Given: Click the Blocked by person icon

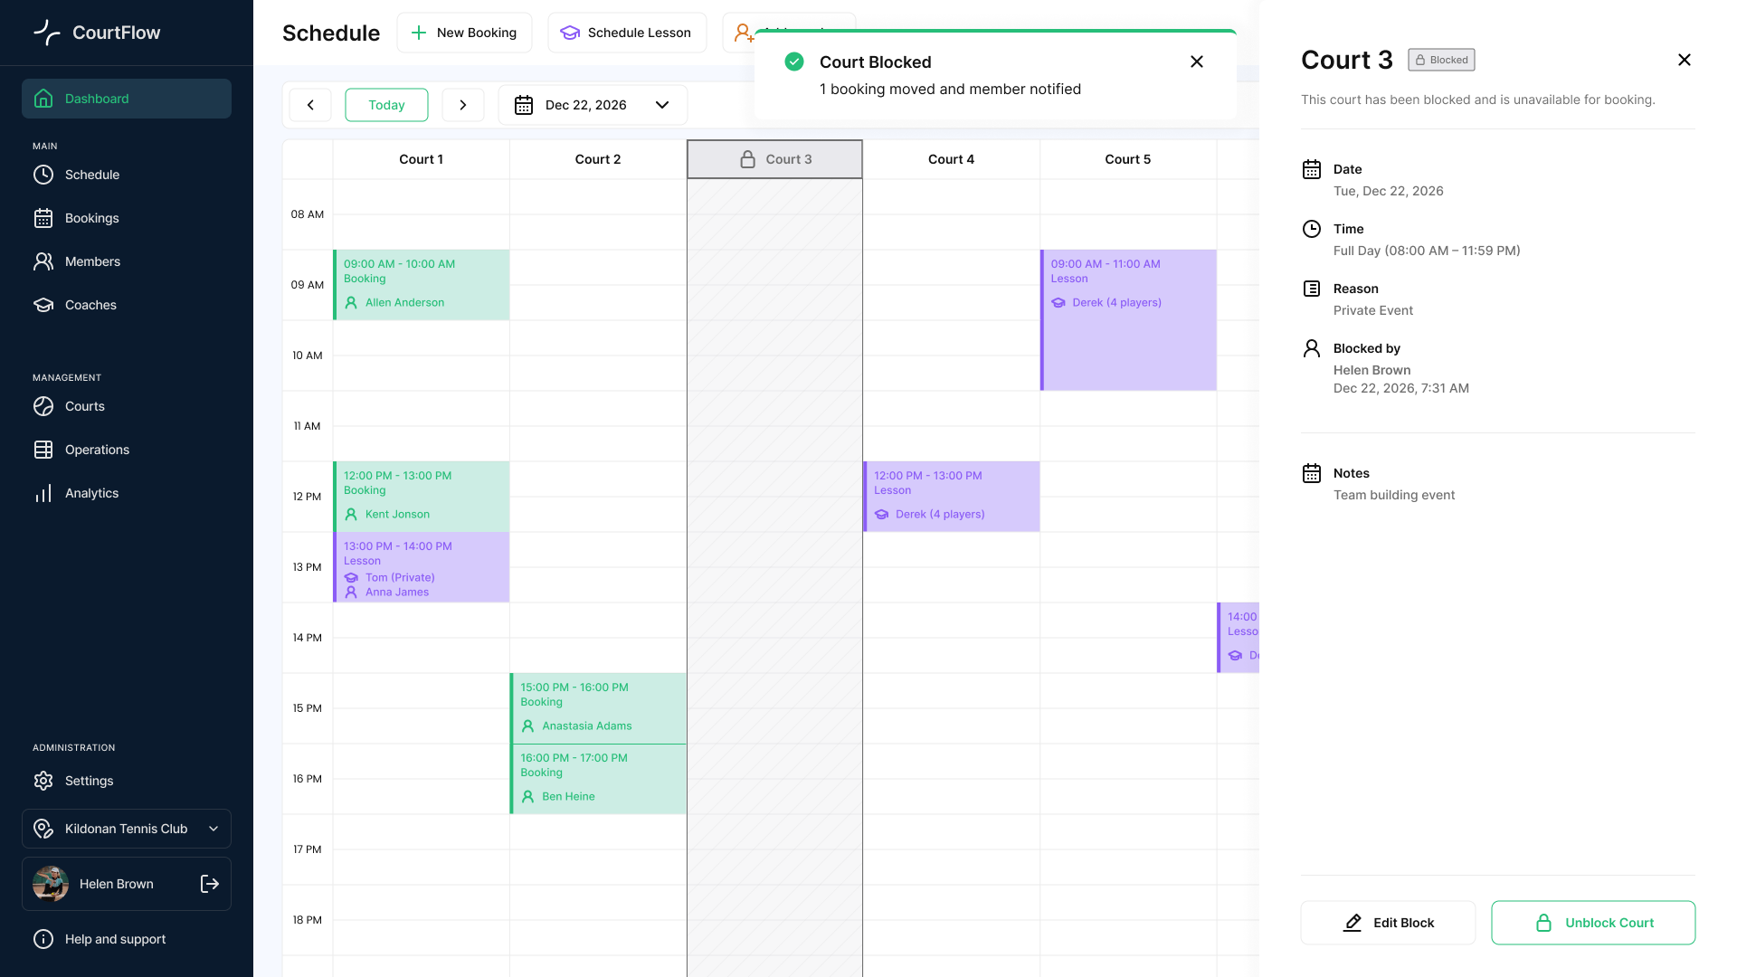Looking at the screenshot, I should coord(1312,348).
